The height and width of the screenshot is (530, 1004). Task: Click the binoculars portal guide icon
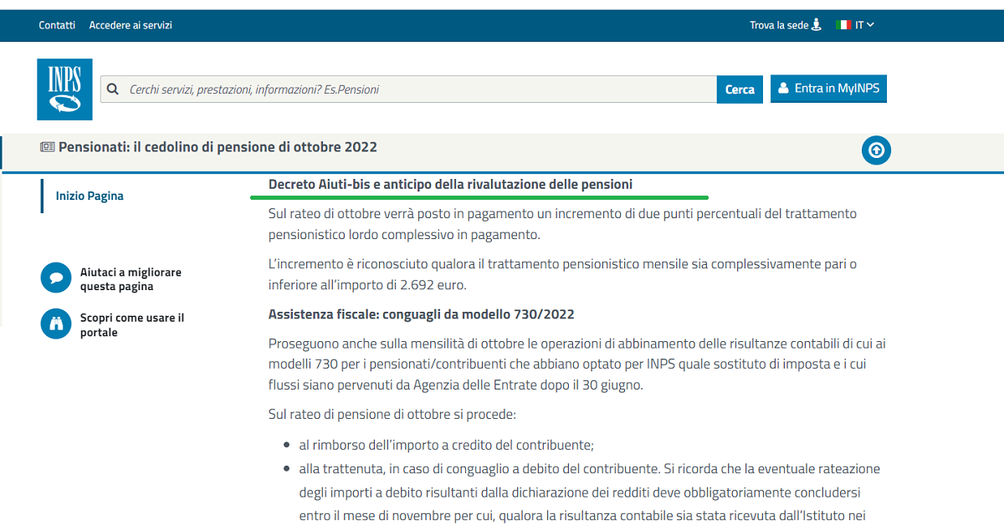pos(56,324)
